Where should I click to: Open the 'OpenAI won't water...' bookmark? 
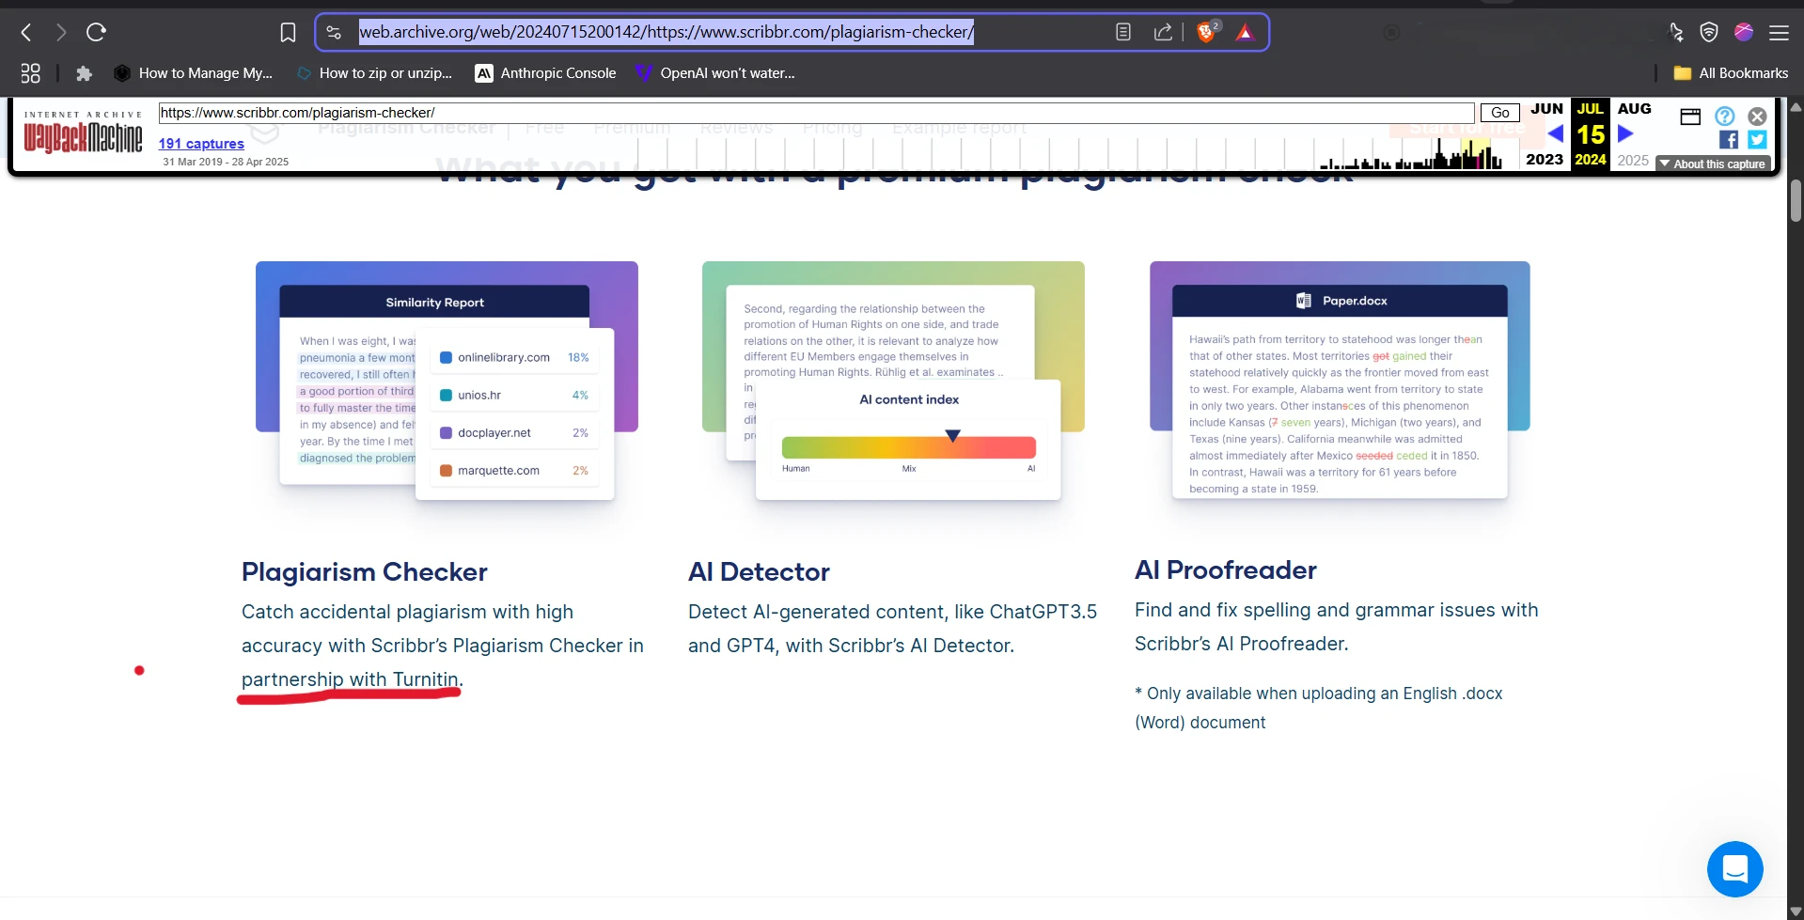tap(715, 73)
